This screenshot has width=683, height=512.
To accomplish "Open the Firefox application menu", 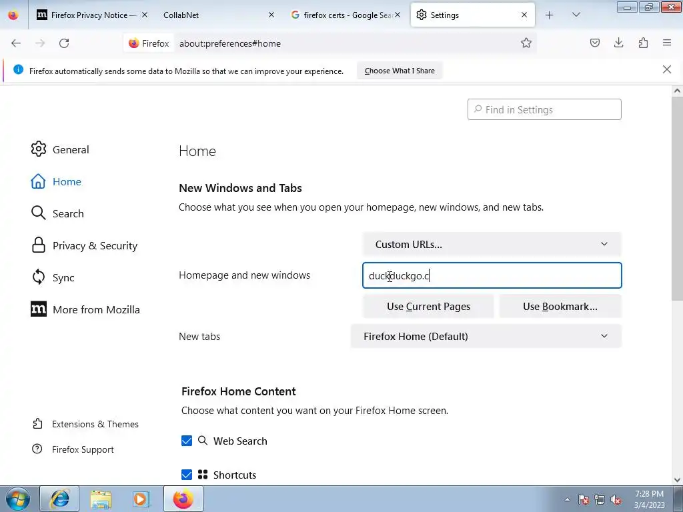I will click(667, 43).
